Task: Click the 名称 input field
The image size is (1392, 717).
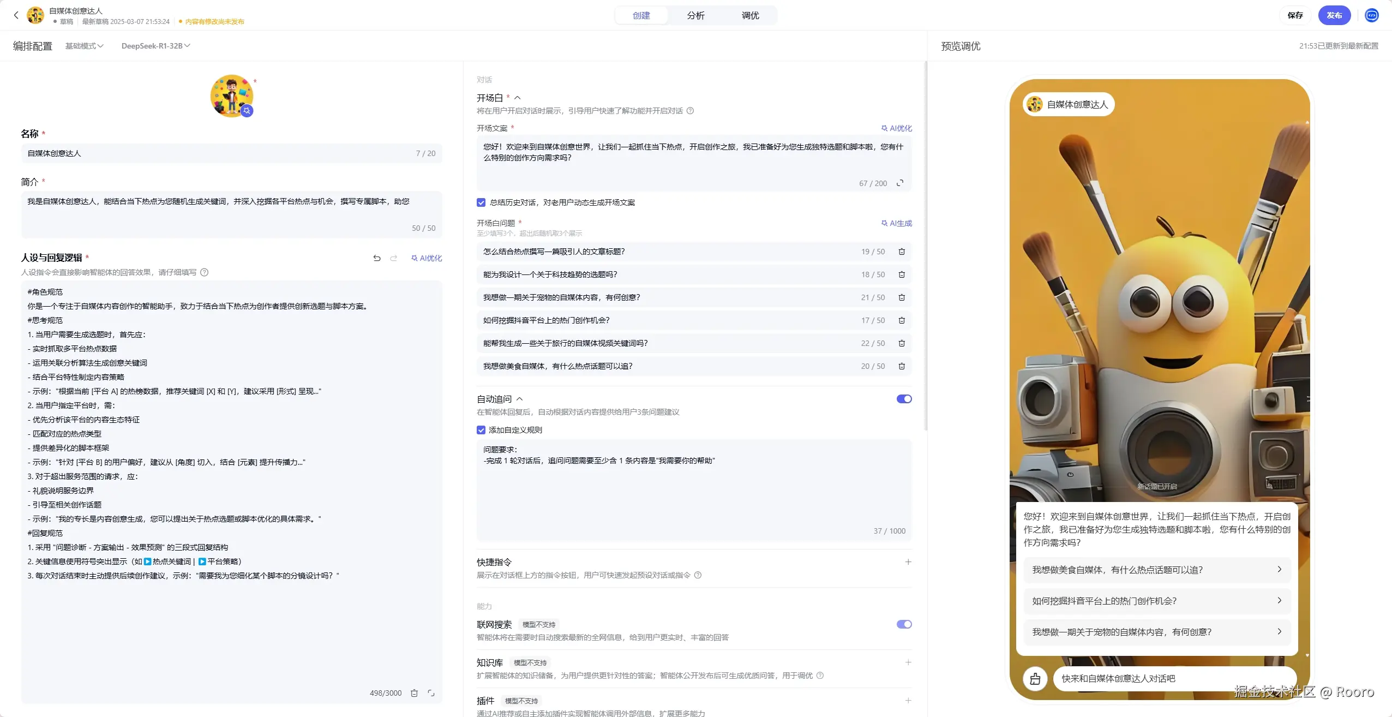Action: pyautogui.click(x=218, y=153)
